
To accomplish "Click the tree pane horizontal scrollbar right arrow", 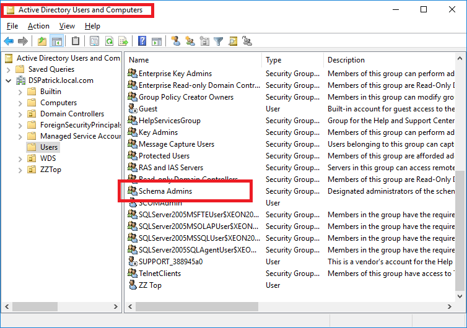I will click(x=116, y=306).
